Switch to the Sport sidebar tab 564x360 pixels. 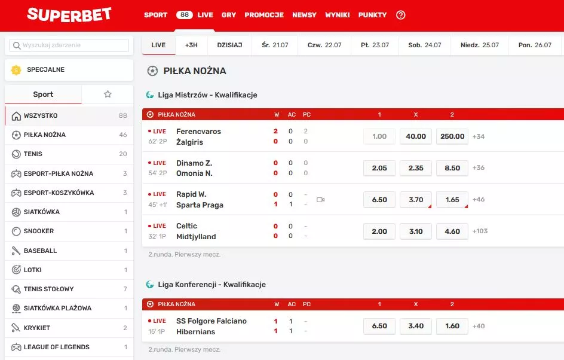(x=43, y=94)
